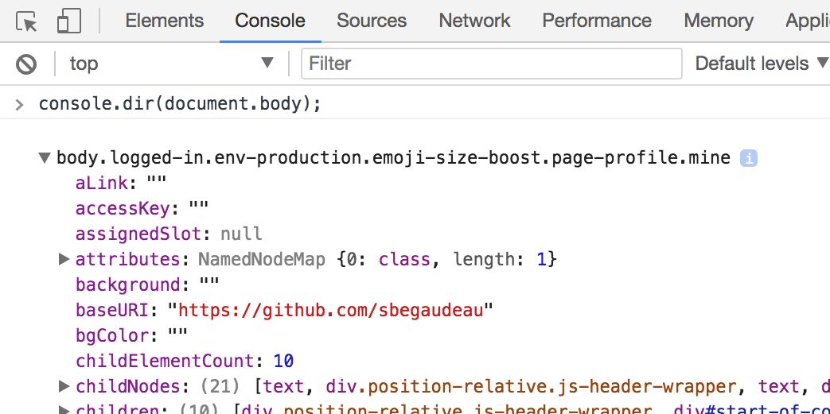Click the baseURI github URL value

pos(330,310)
